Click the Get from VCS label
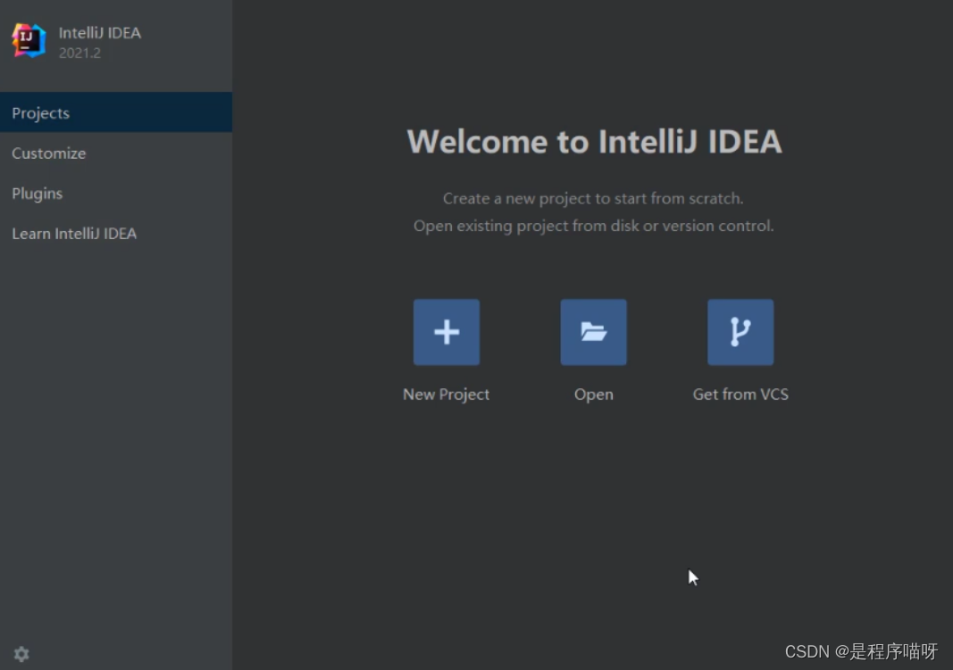Image resolution: width=953 pixels, height=670 pixels. tap(740, 394)
